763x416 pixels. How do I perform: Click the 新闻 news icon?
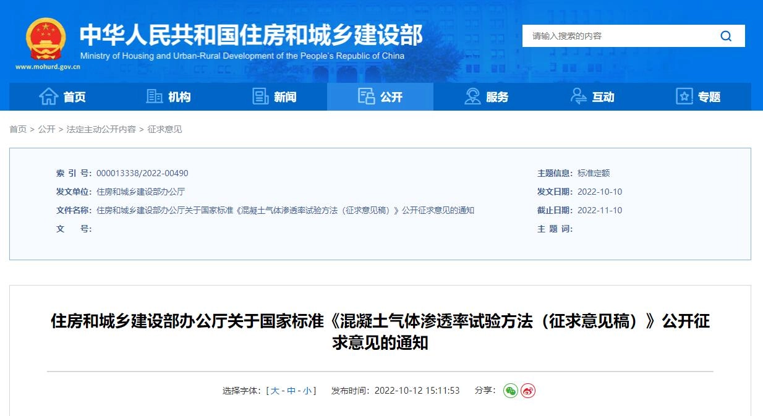(x=260, y=96)
